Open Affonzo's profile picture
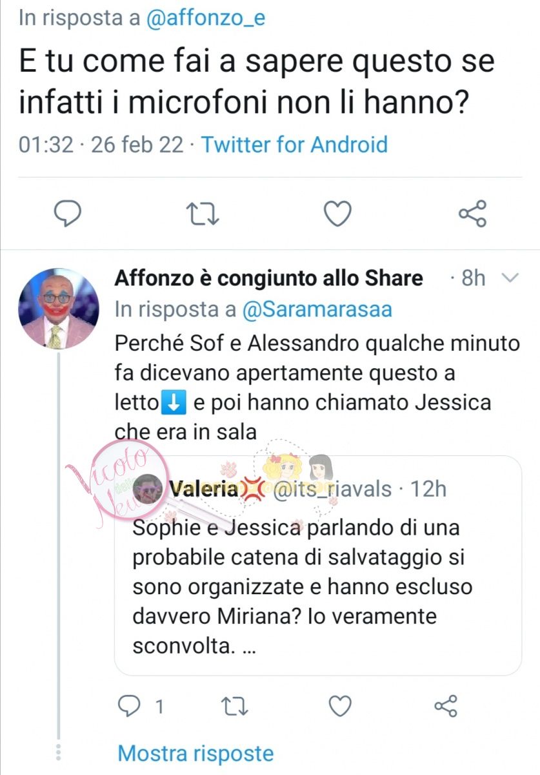 [x=59, y=307]
